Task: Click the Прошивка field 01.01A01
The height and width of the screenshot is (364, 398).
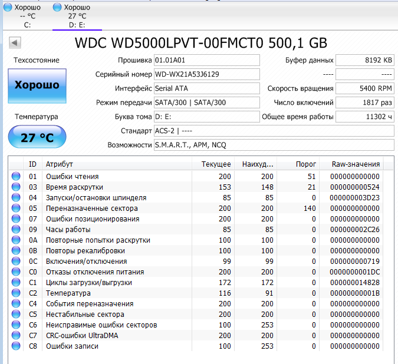Action: (207, 60)
